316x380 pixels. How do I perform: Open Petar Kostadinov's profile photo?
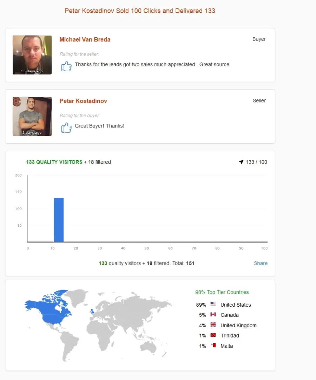click(32, 116)
